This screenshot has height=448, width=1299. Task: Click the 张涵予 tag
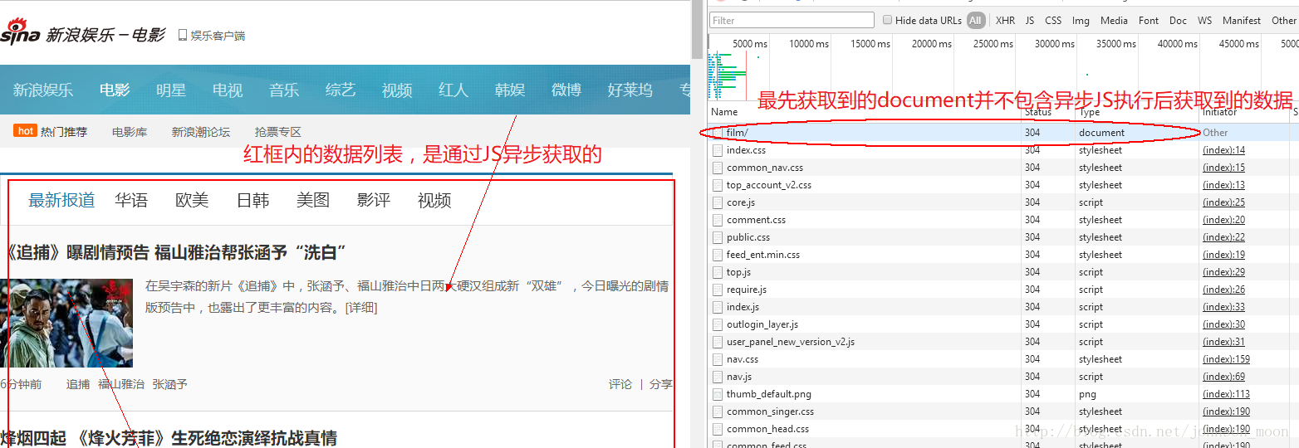(170, 384)
